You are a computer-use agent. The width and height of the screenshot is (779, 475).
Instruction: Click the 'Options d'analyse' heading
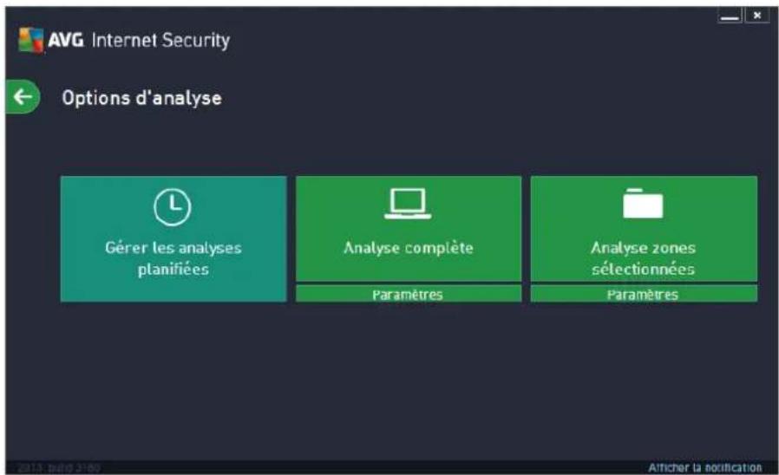(142, 98)
